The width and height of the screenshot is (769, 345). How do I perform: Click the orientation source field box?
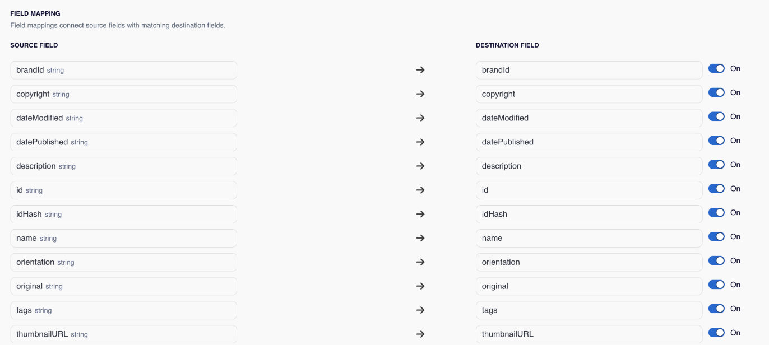(123, 262)
